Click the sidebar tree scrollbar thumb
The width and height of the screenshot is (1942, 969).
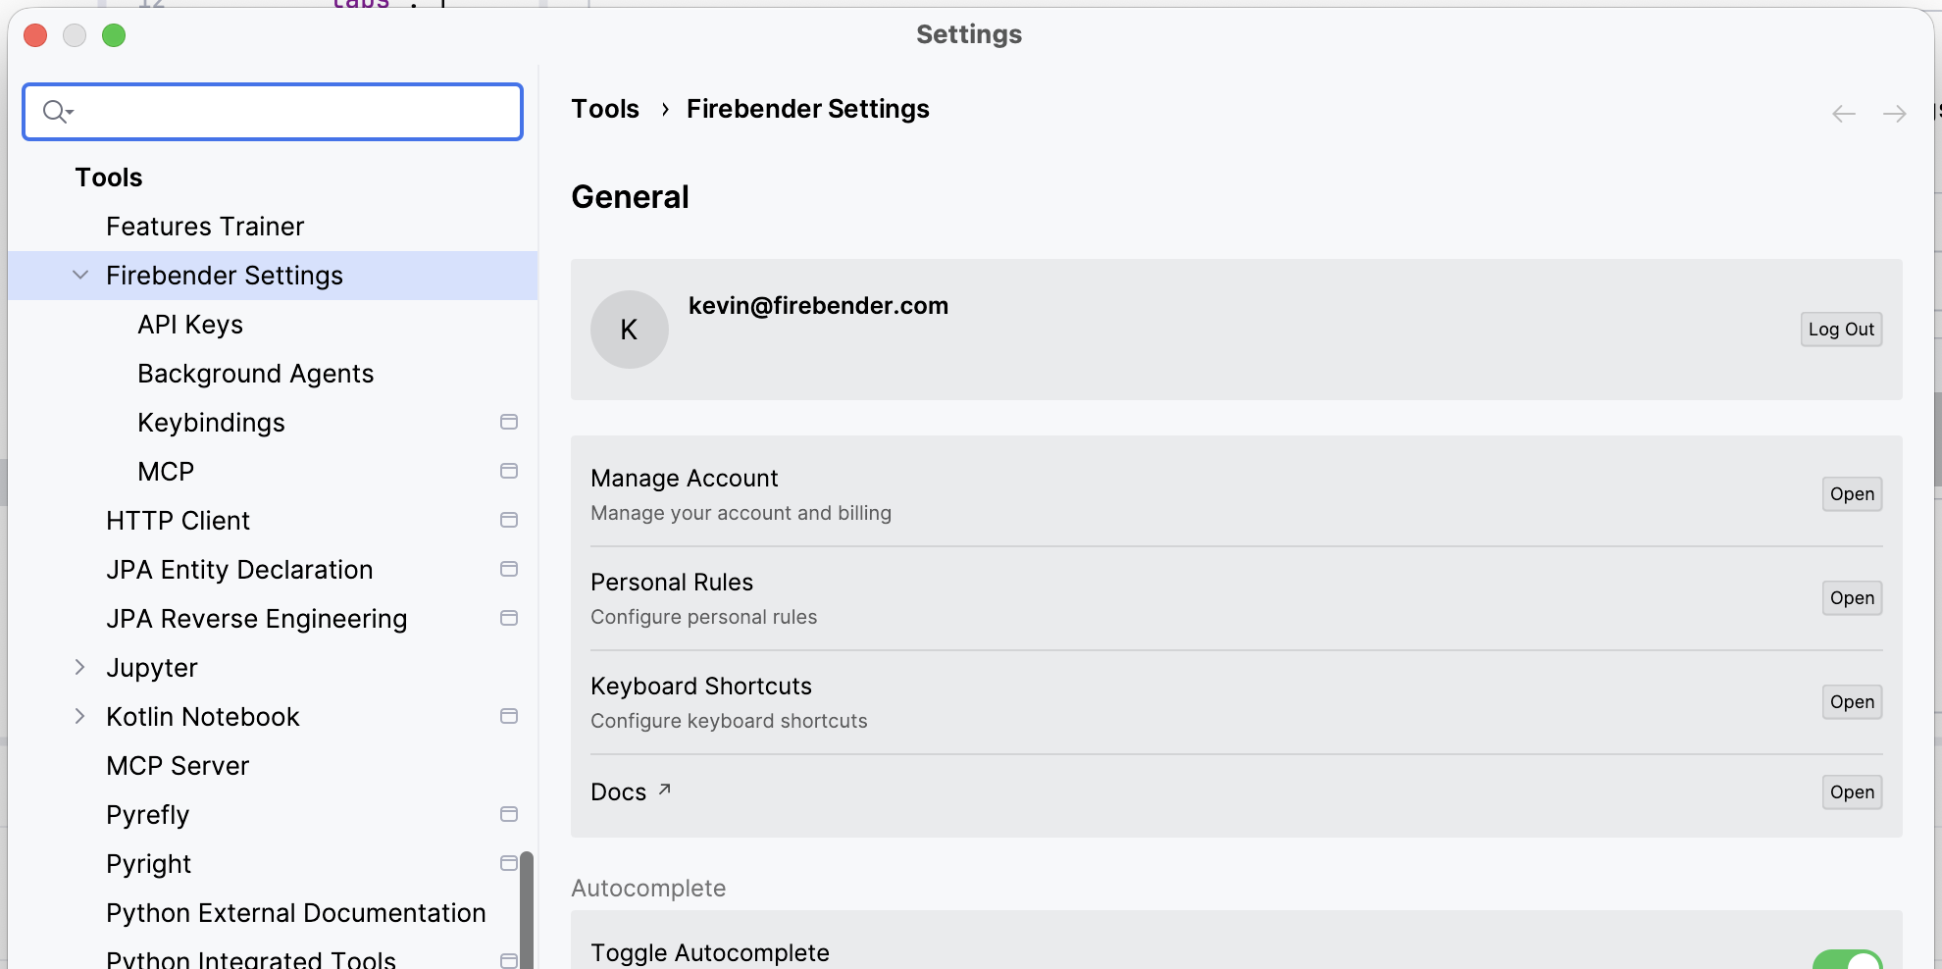(527, 910)
